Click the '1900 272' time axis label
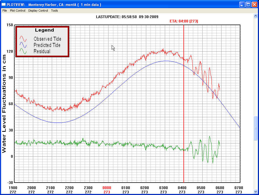This screenshot has width=259, height=195. pos(13,190)
